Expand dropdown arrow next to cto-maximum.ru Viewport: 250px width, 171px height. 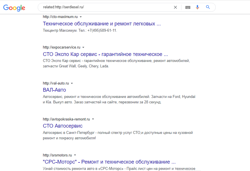(81, 17)
